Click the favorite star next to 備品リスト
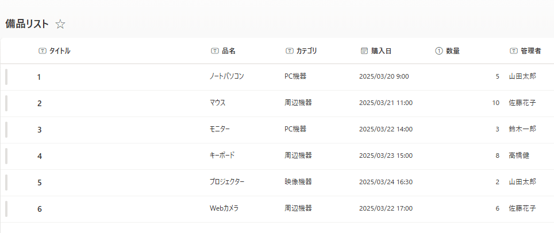 point(60,24)
